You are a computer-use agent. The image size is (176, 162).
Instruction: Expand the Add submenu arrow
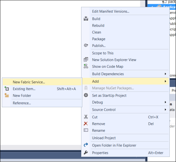pos(166,81)
